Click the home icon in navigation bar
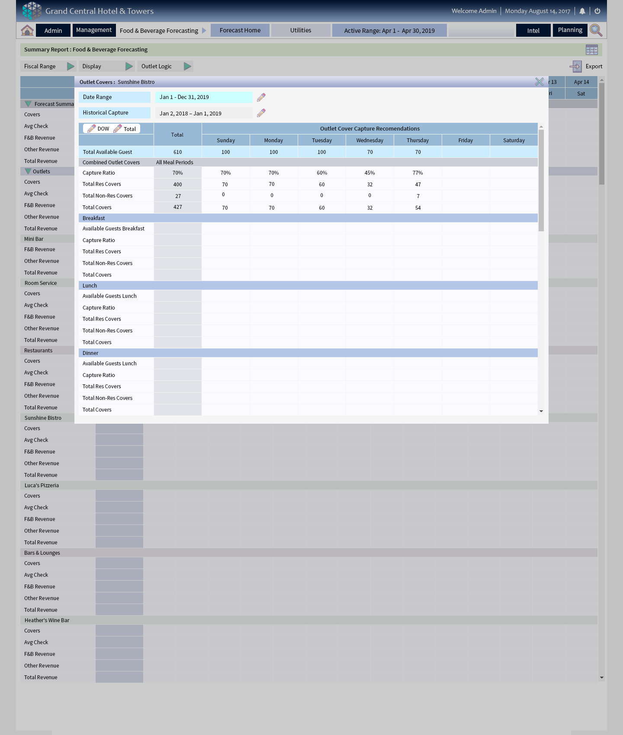Screen dimensions: 623x735 pyautogui.click(x=27, y=30)
